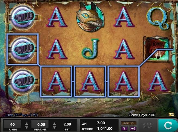The width and height of the screenshot is (178, 132).
Task: Click the wolf mask symbol
Action: 90,17
